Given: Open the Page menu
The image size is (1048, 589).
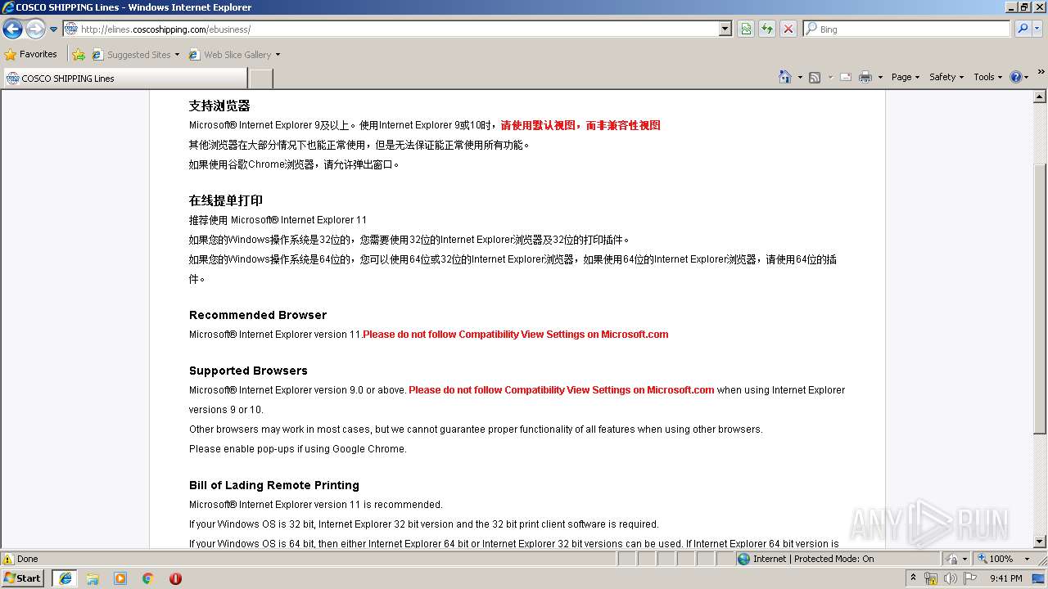Looking at the screenshot, I should [x=906, y=77].
